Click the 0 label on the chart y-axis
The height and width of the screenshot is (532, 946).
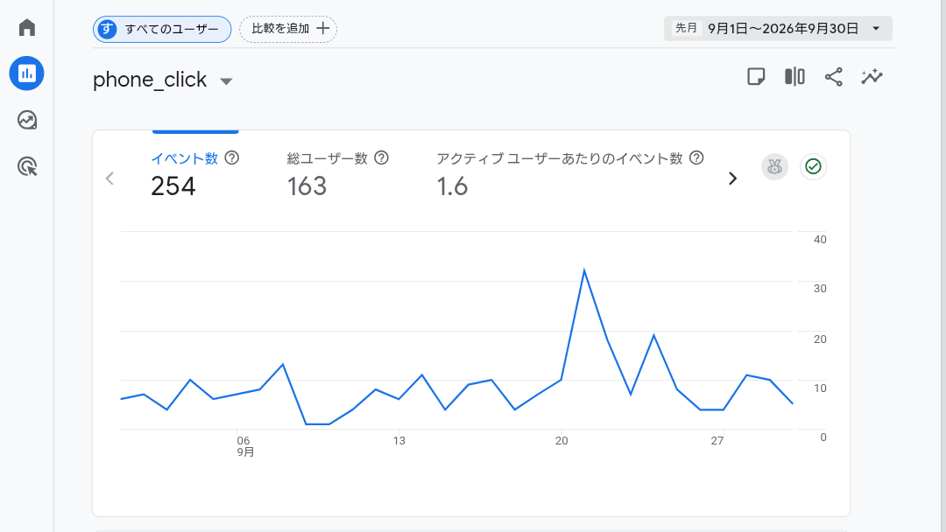click(x=822, y=437)
